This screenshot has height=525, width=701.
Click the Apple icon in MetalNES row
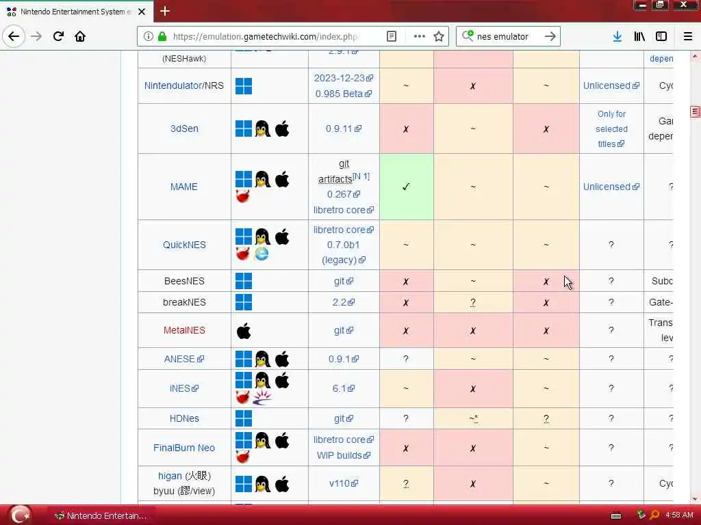244,331
